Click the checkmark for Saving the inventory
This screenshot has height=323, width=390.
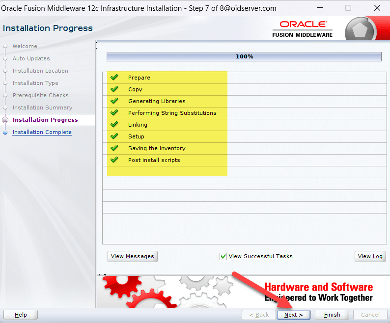click(114, 148)
